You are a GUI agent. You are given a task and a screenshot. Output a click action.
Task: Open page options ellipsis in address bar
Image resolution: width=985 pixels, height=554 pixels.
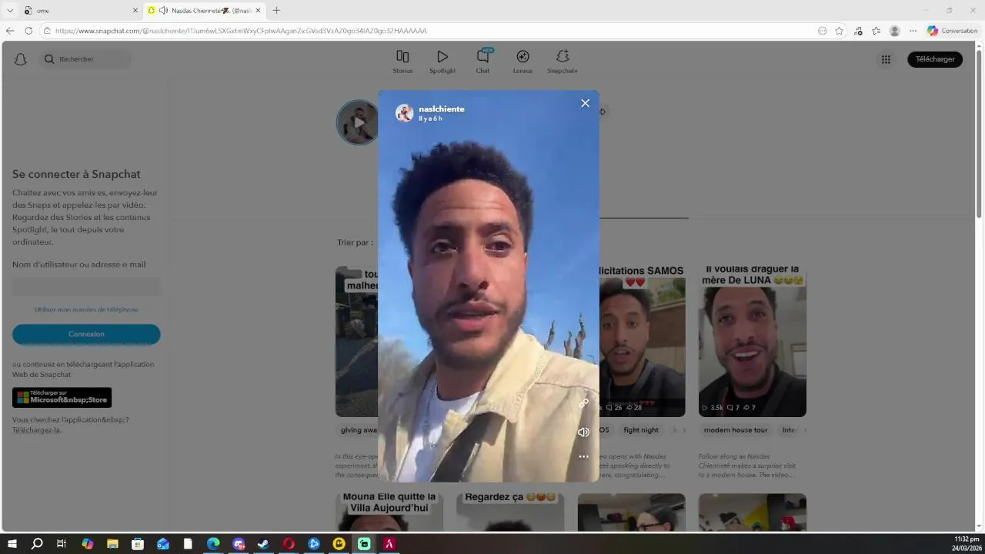click(822, 31)
